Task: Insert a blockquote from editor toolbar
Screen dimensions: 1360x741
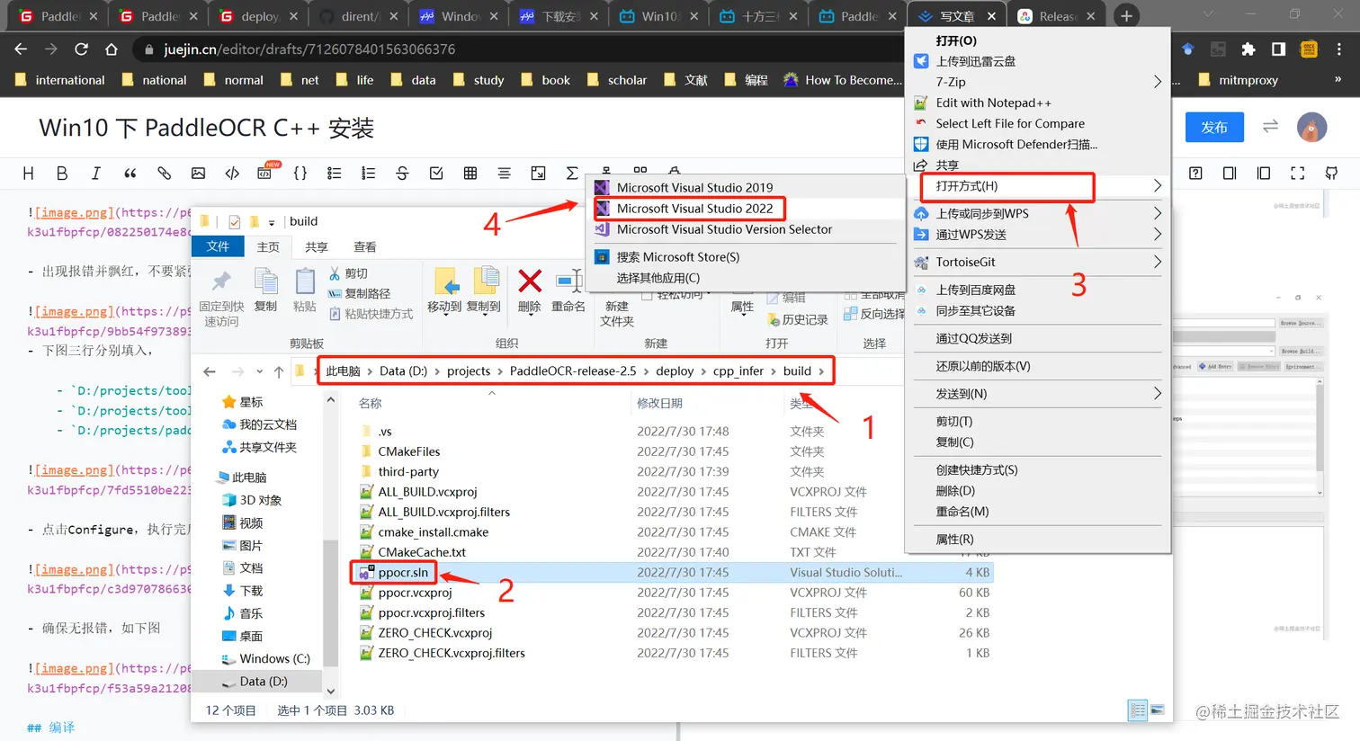Action: click(x=130, y=174)
